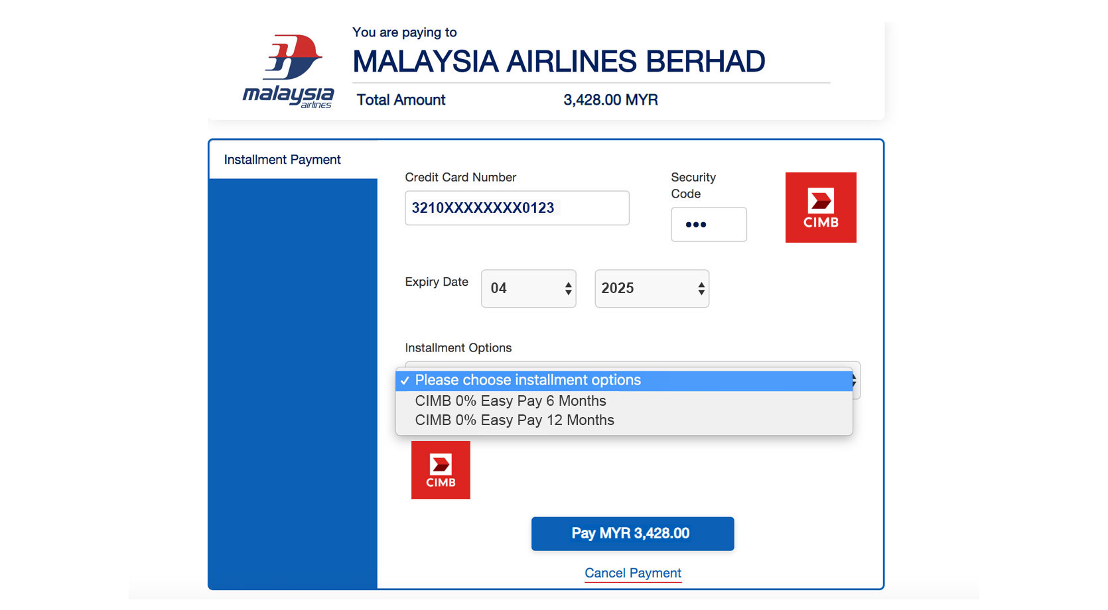Click the Malaysia Airlines logo
This screenshot has width=1108, height=610.
pyautogui.click(x=289, y=71)
